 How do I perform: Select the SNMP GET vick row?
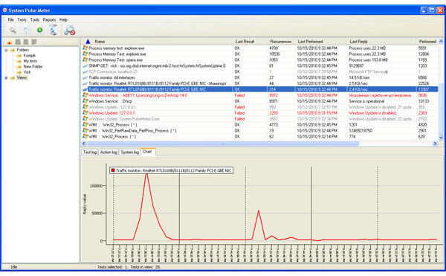[260, 65]
